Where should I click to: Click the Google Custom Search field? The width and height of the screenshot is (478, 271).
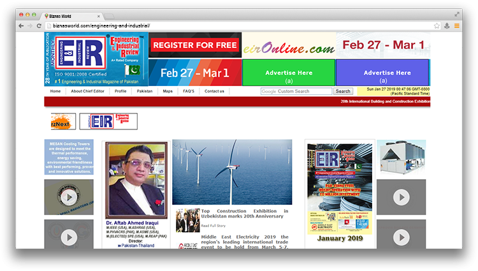pyautogui.click(x=296, y=92)
